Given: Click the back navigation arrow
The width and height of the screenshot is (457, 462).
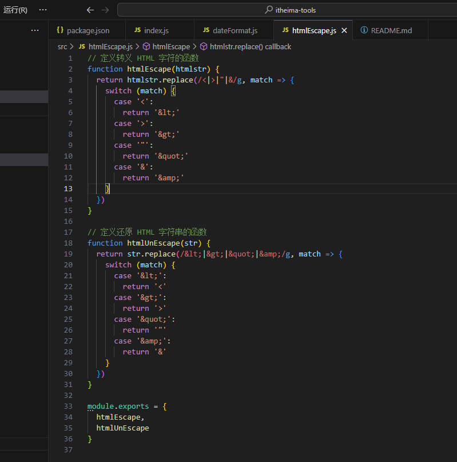Looking at the screenshot, I should point(90,10).
